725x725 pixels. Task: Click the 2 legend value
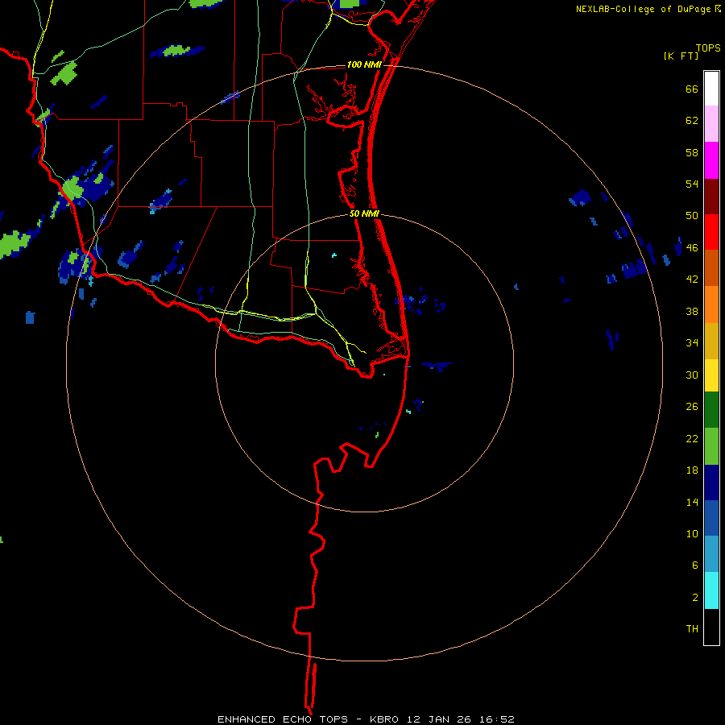click(695, 598)
